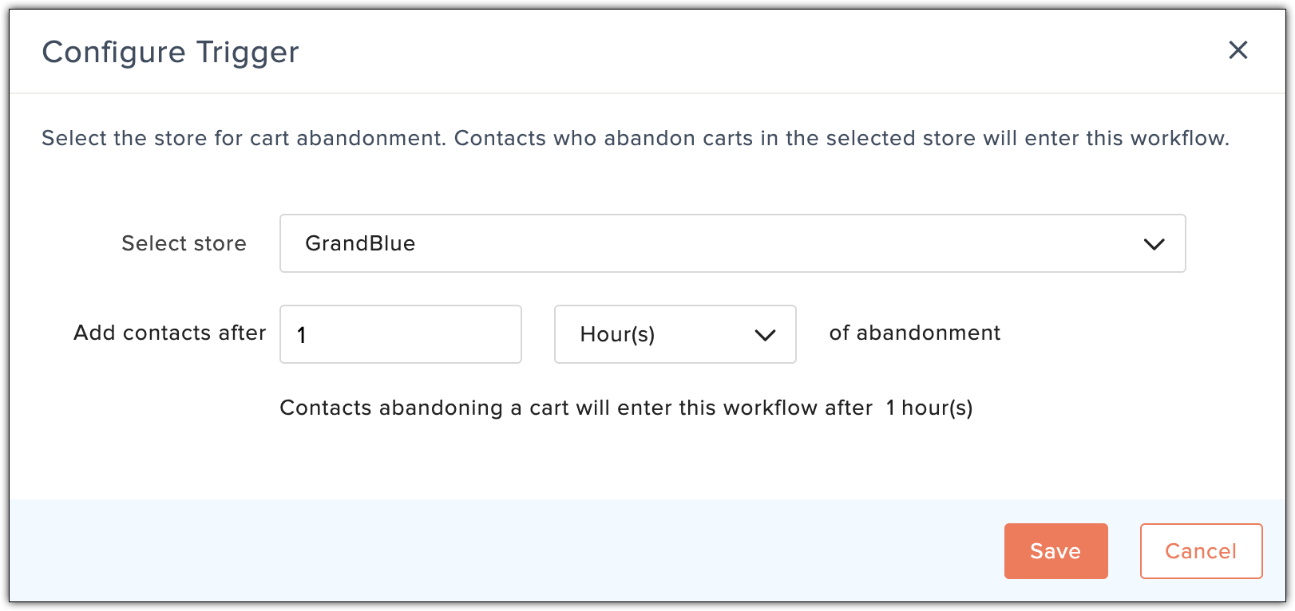The image size is (1295, 611).
Task: Click the '1 hour(s)' summary value
Action: 929,408
